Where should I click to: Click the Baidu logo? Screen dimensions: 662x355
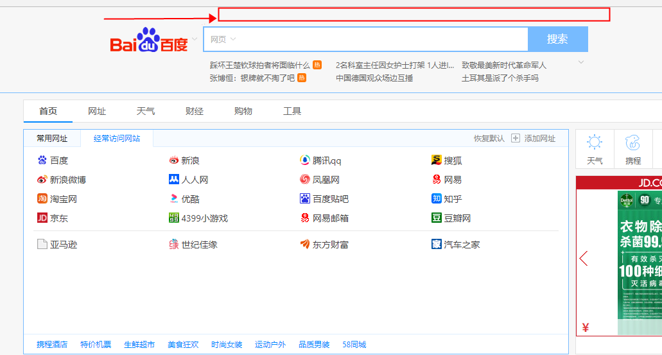[148, 40]
